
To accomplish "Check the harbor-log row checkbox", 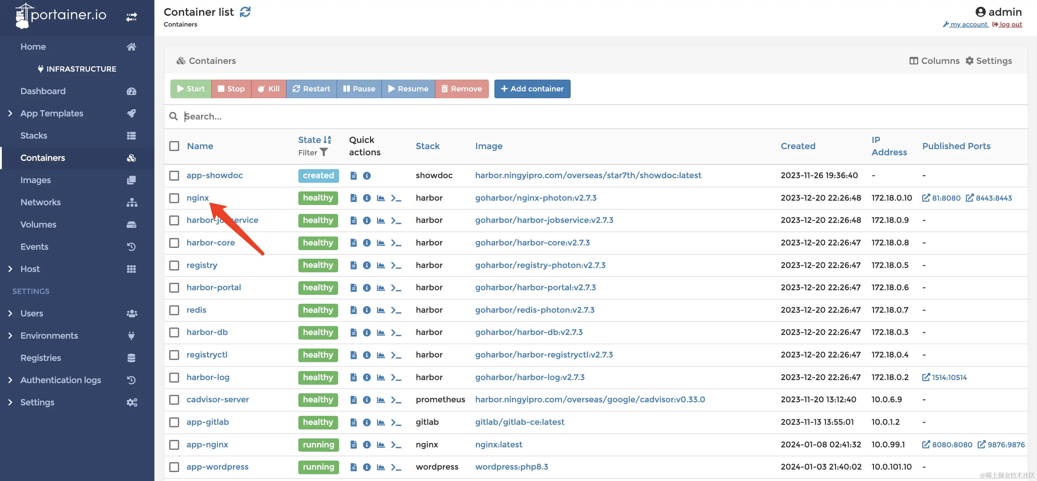I will 174,377.
